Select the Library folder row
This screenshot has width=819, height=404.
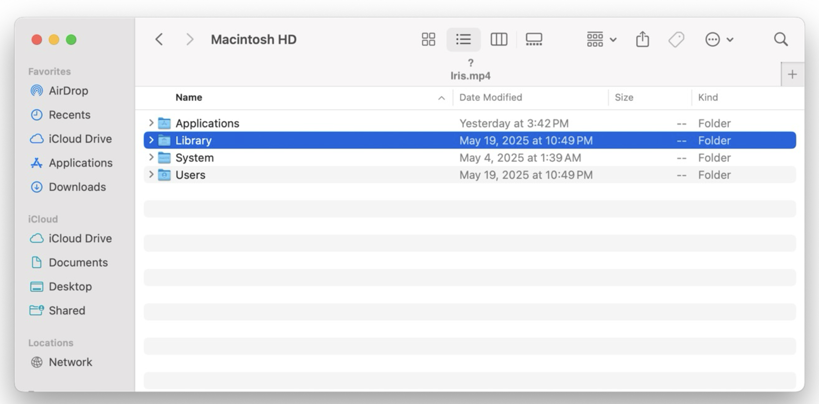click(x=193, y=140)
